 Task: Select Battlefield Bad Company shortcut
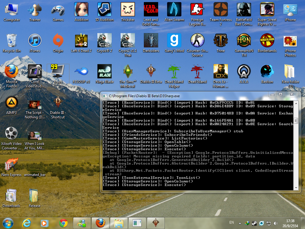(244, 14)
